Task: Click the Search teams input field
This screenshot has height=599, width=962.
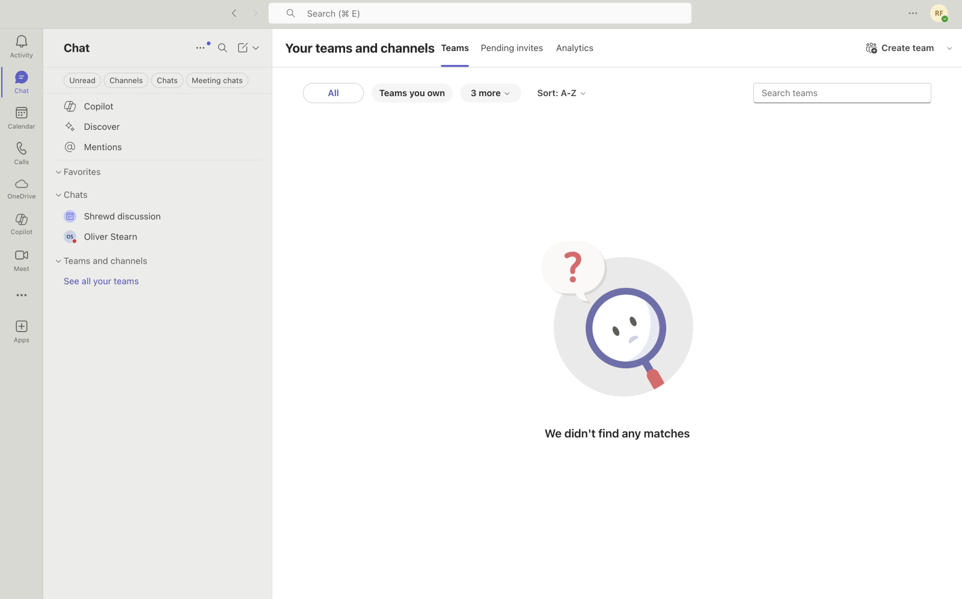Action: point(842,93)
